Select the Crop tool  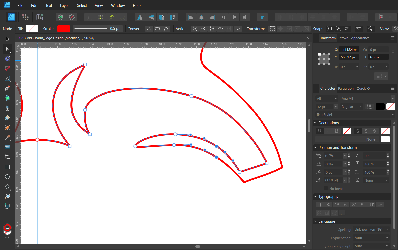[x=7, y=157]
